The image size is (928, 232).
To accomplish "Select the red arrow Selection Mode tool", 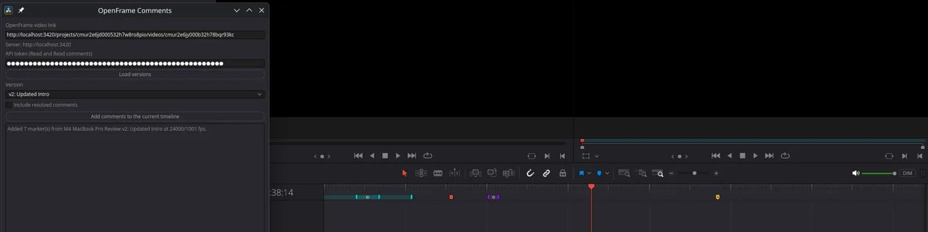I will pos(404,173).
